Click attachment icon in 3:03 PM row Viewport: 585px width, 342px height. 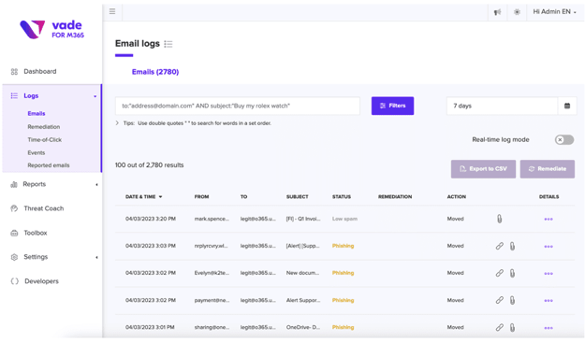(512, 247)
